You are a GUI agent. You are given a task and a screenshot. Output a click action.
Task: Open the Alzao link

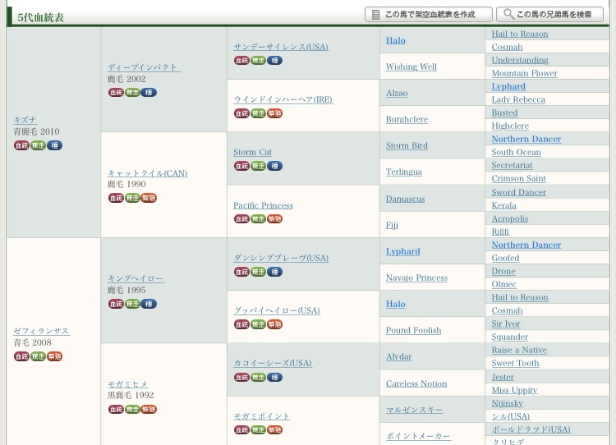tap(397, 93)
